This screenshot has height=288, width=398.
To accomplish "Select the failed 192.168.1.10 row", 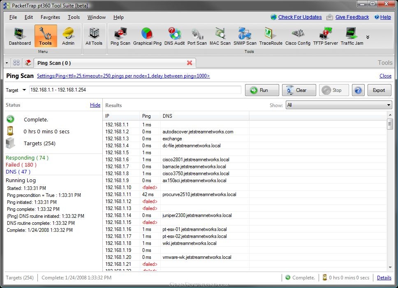I will pyautogui.click(x=245, y=187).
